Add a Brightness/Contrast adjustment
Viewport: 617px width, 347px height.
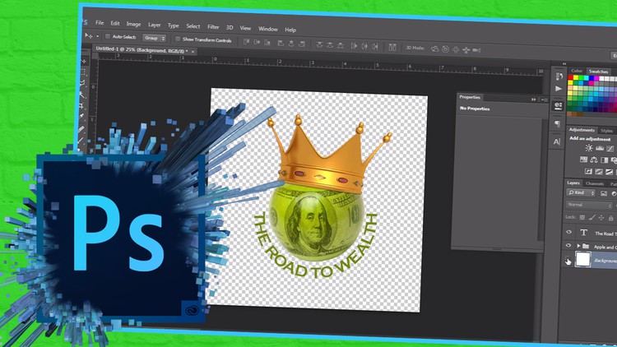tap(589, 148)
